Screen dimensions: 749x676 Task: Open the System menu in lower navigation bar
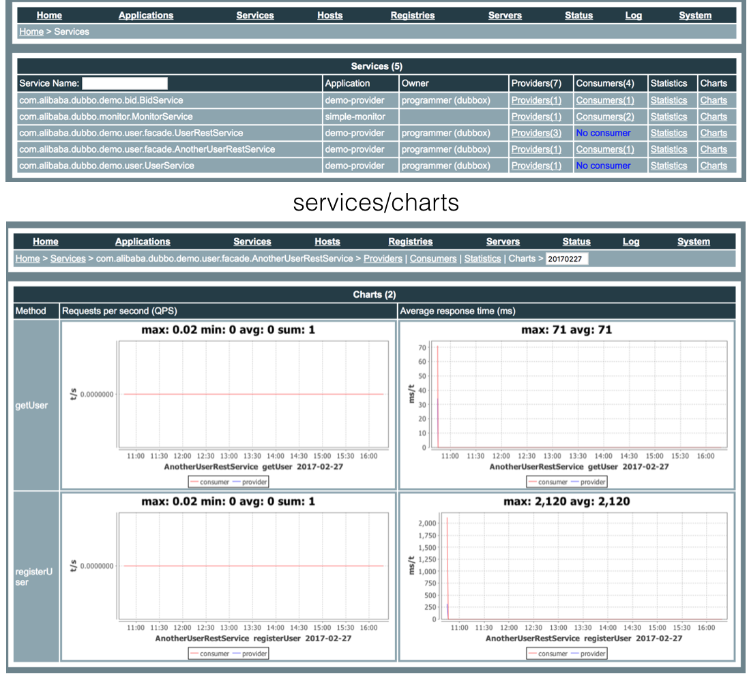693,241
